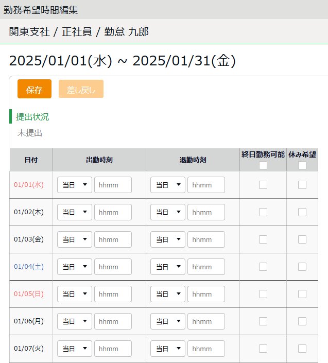
Task: Check the 終日勤務可能 header checkbox
Action: coord(263,165)
